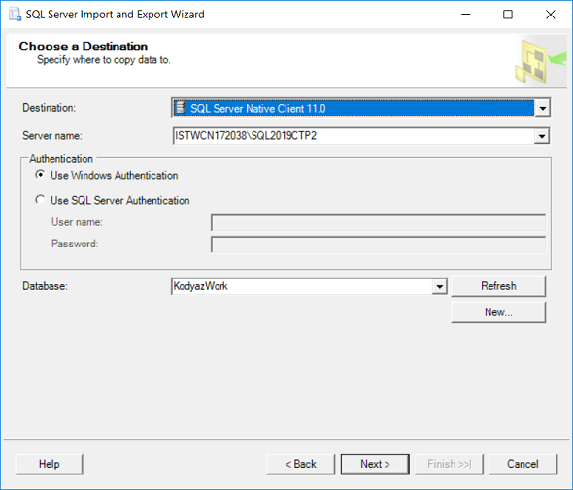Click the wizard icon in the title bar
The width and height of the screenshot is (573, 490).
pos(15,15)
